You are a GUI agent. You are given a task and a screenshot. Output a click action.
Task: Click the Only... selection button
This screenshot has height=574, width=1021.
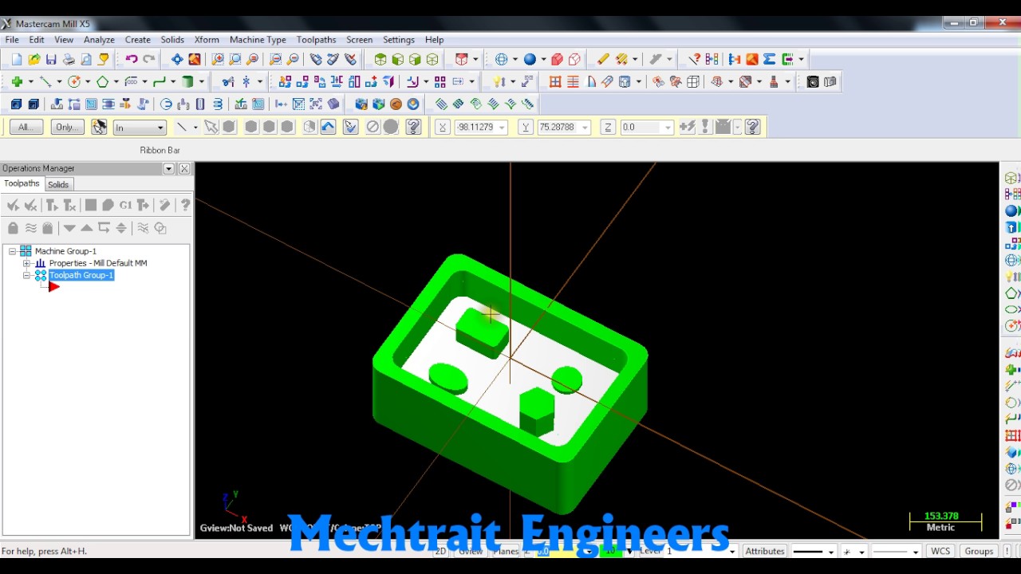67,127
